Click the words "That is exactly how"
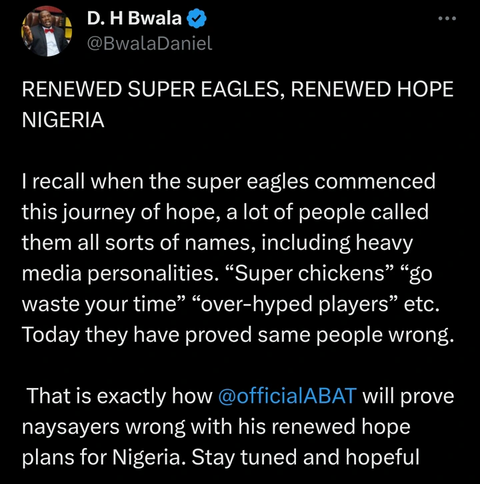The height and width of the screenshot is (484, 480). [x=119, y=396]
